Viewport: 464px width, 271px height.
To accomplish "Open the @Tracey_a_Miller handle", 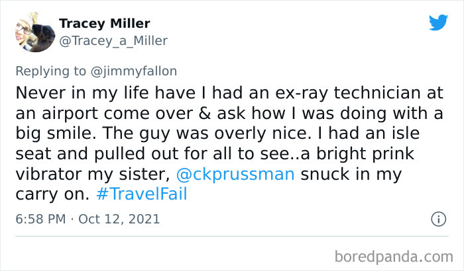I will pos(113,41).
